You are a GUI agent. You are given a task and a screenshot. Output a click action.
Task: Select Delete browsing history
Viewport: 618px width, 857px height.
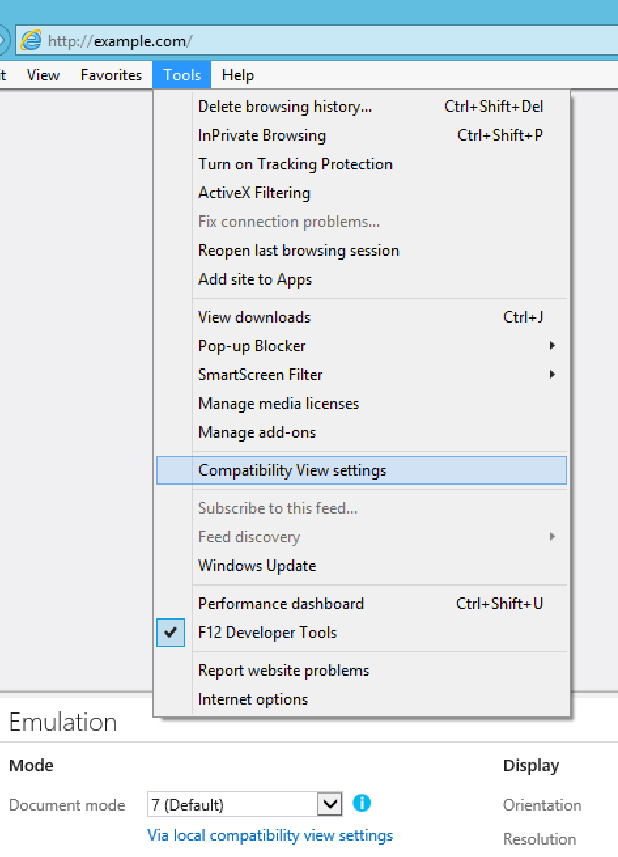pyautogui.click(x=284, y=107)
